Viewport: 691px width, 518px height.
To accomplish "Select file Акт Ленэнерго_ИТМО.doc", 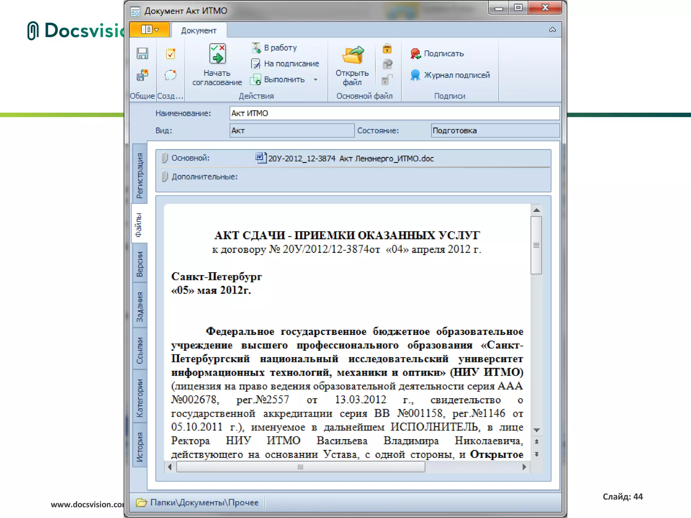I will 351,159.
